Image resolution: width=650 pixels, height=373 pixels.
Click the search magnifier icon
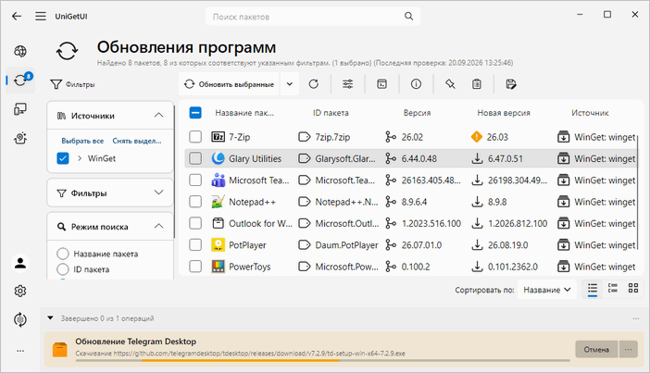point(408,16)
